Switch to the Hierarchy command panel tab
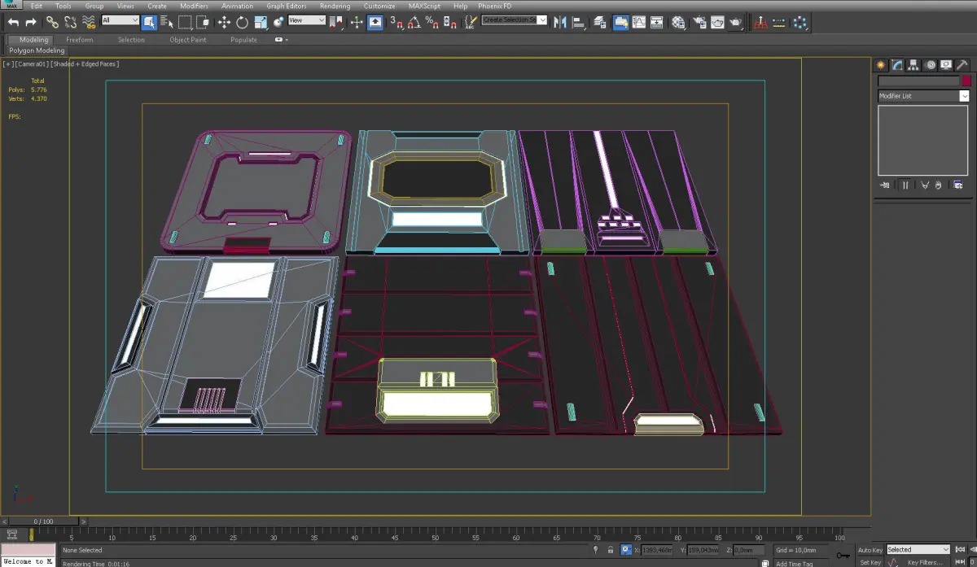The width and height of the screenshot is (977, 567). [913, 65]
